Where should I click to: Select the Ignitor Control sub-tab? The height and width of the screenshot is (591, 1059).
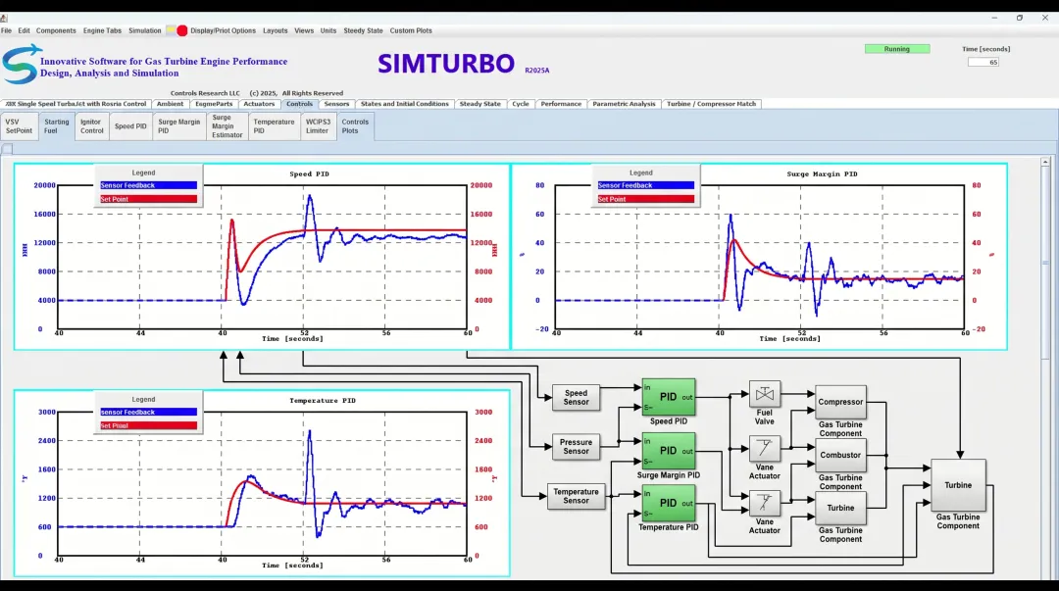click(x=92, y=126)
